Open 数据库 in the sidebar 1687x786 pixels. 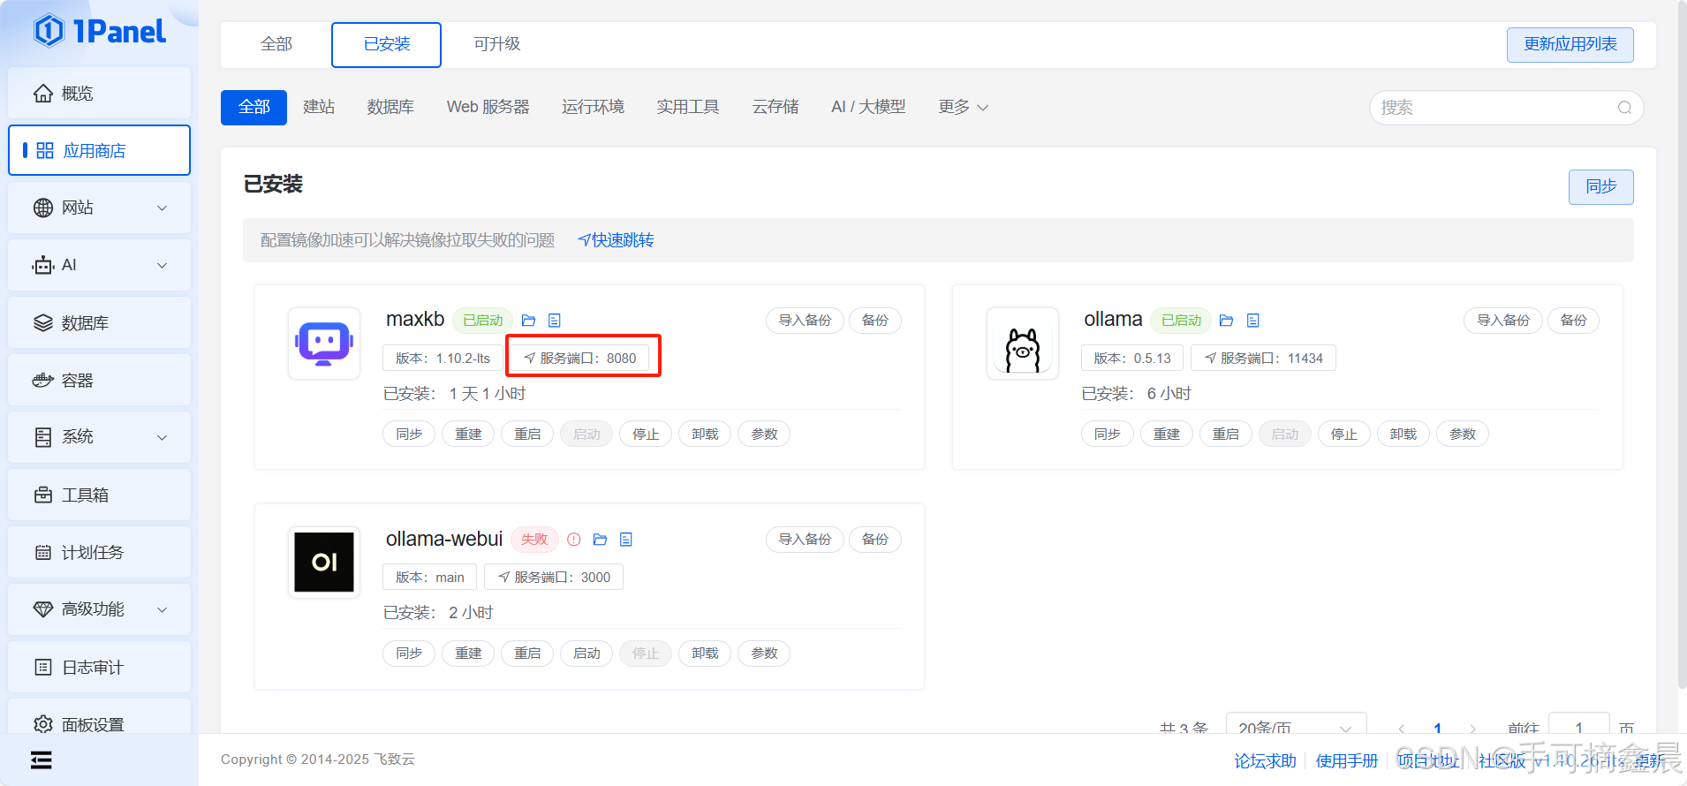pyautogui.click(x=100, y=323)
